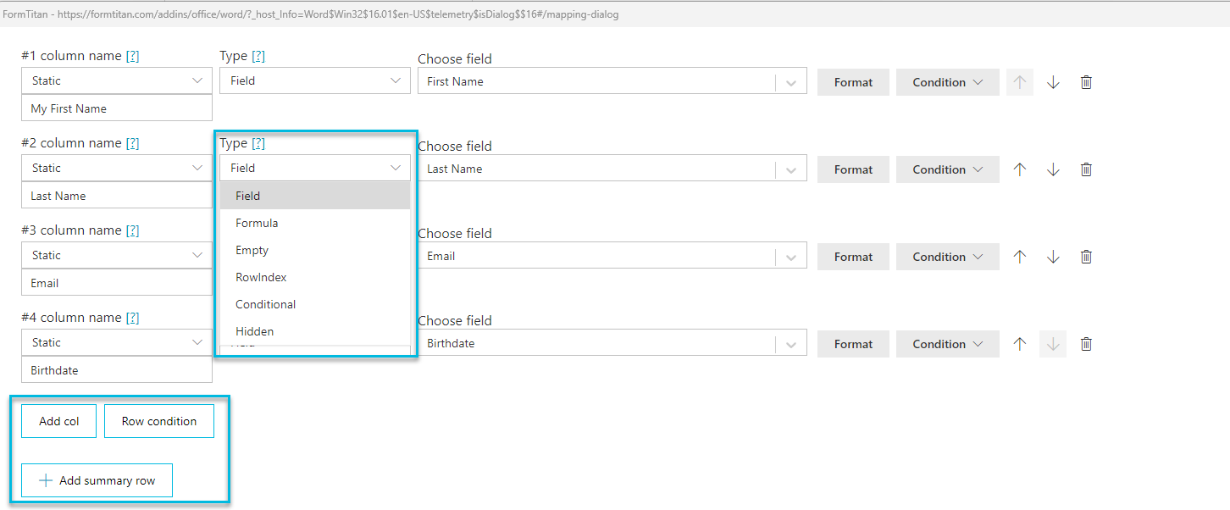
Task: Delete the Birthdate row
Action: pos(1086,343)
